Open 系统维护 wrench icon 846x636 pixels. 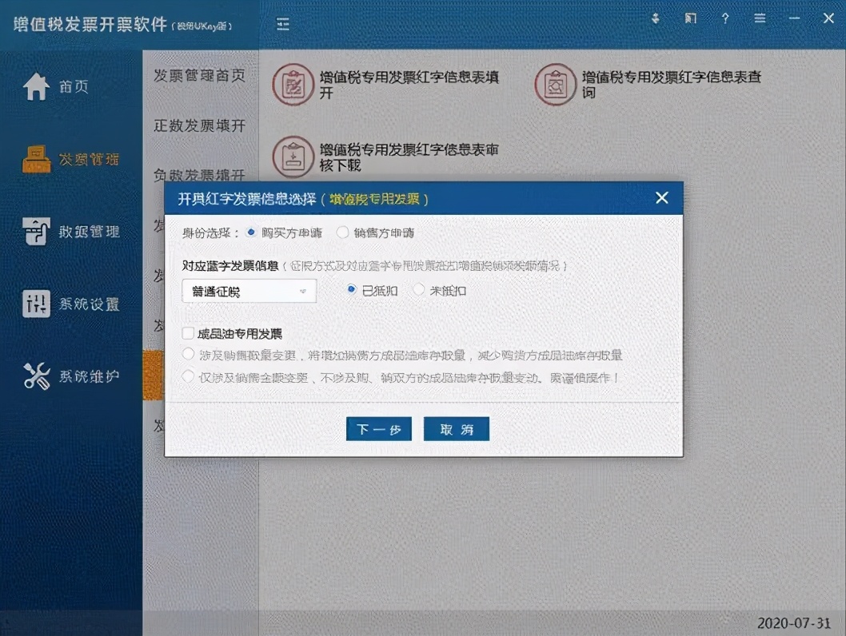36,376
